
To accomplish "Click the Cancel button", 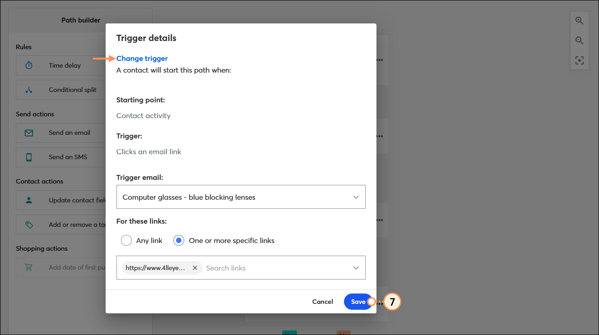I will click(323, 302).
